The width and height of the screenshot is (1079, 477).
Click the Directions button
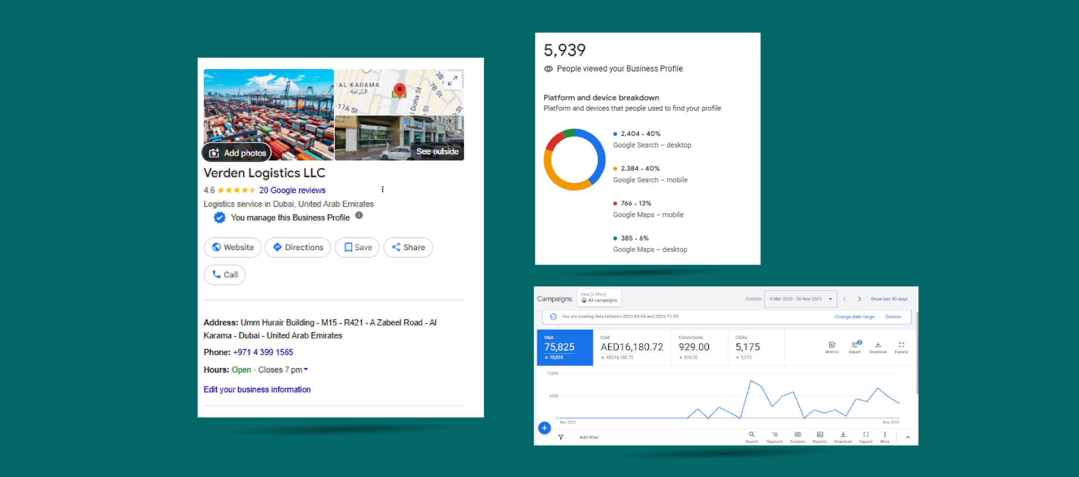pos(298,247)
